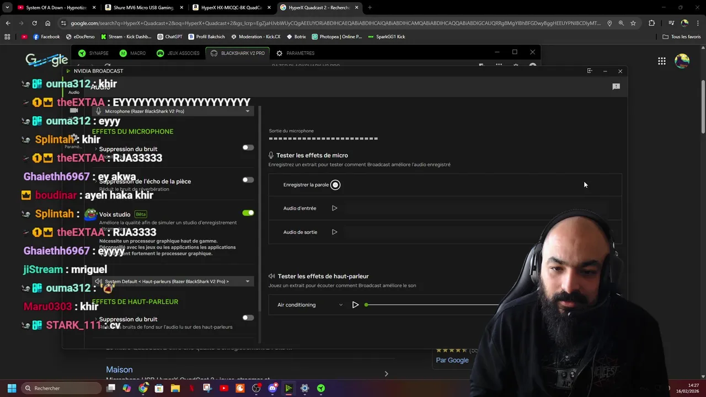Play the Audio de sortie recording
706x397 pixels.
(334, 232)
